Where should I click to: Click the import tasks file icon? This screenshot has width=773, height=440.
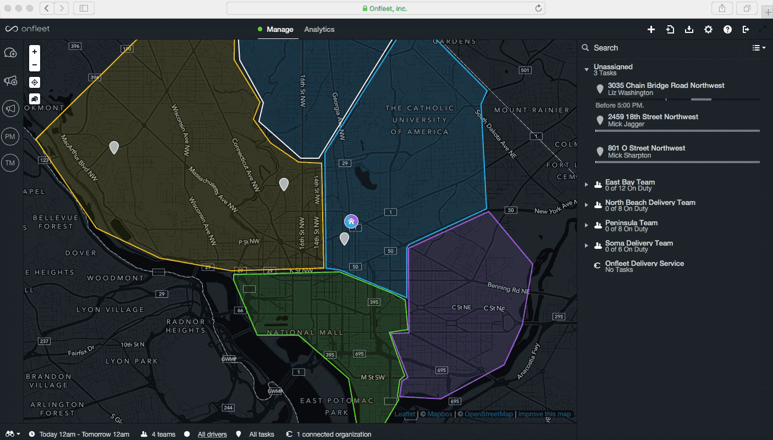[670, 30]
